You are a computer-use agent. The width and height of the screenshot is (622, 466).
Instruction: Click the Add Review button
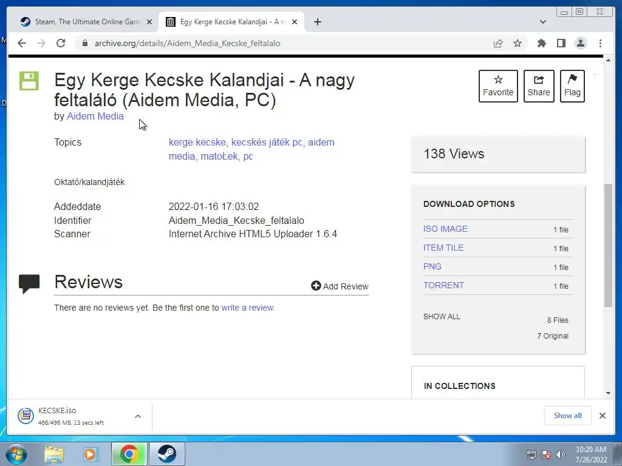click(x=340, y=286)
